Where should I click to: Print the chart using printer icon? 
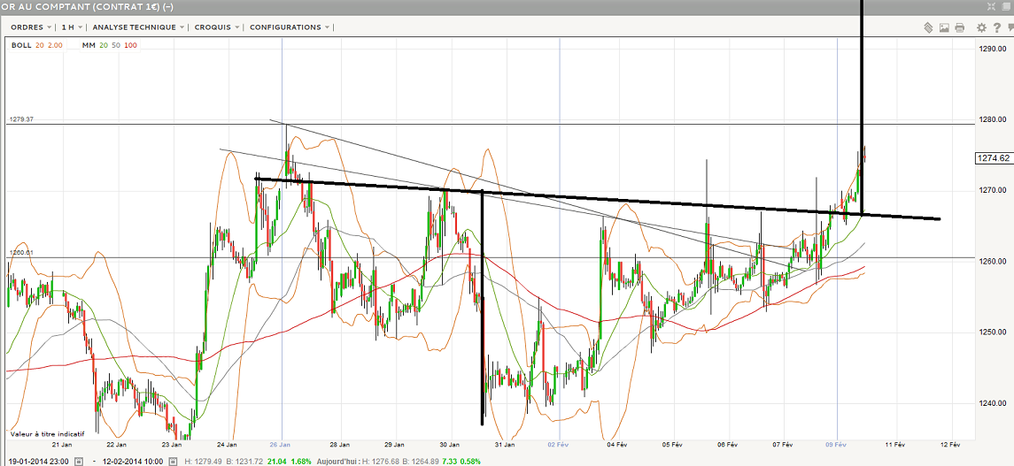[960, 27]
